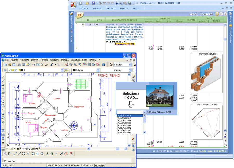The width and height of the screenshot is (234, 168).
Task: Select AutoCAD 2011 in the CAD list
Action: click(x=130, y=116)
